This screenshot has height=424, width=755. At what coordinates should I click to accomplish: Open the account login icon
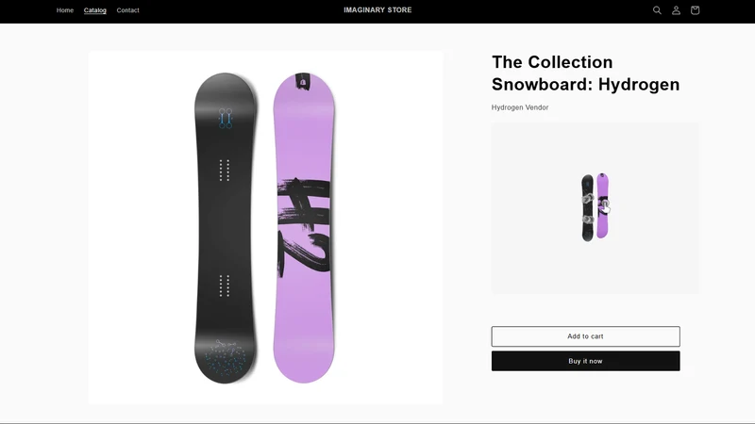point(676,10)
